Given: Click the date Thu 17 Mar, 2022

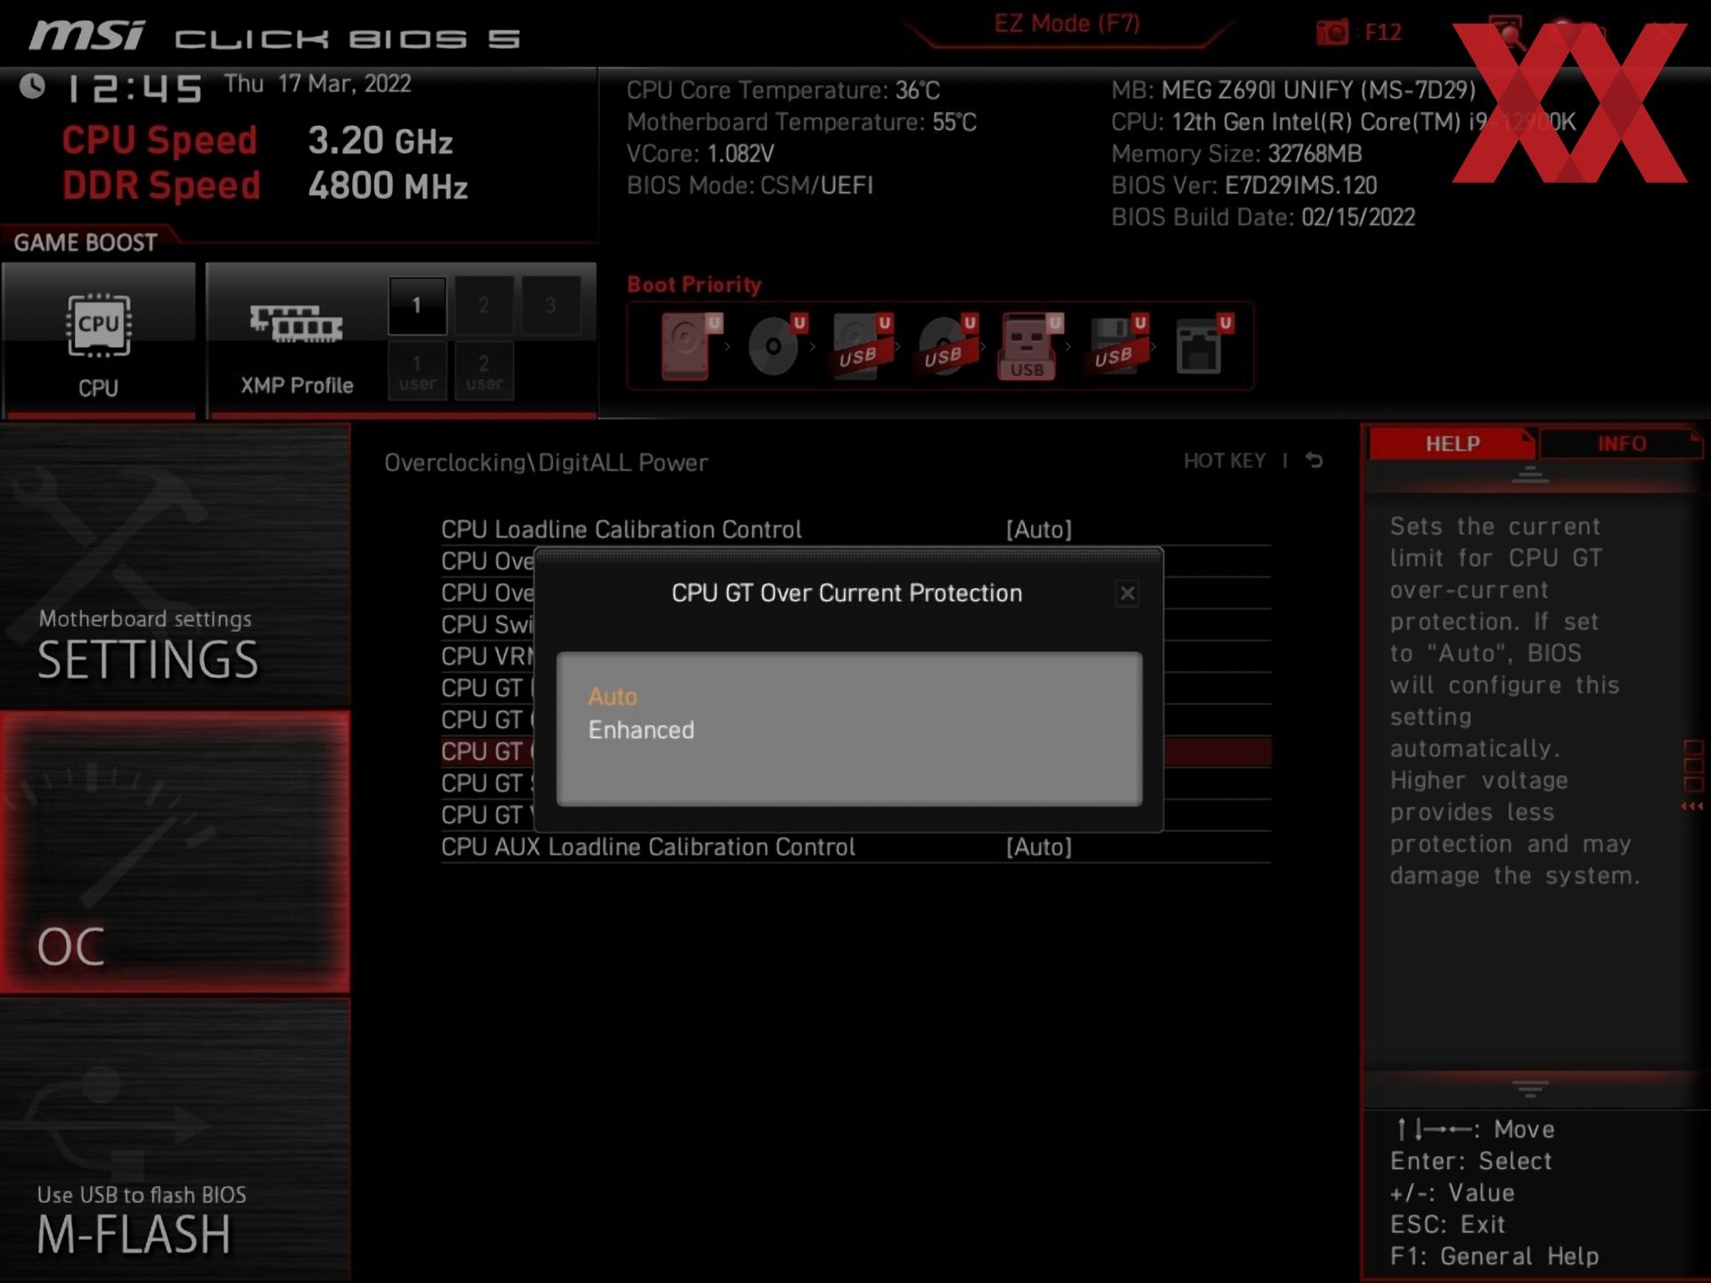Looking at the screenshot, I should click(317, 84).
